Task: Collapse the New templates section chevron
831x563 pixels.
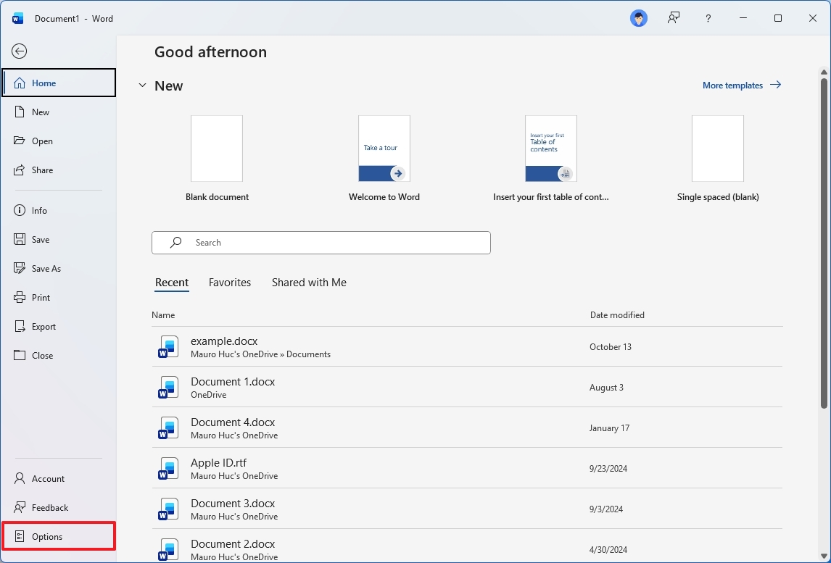Action: click(x=142, y=85)
